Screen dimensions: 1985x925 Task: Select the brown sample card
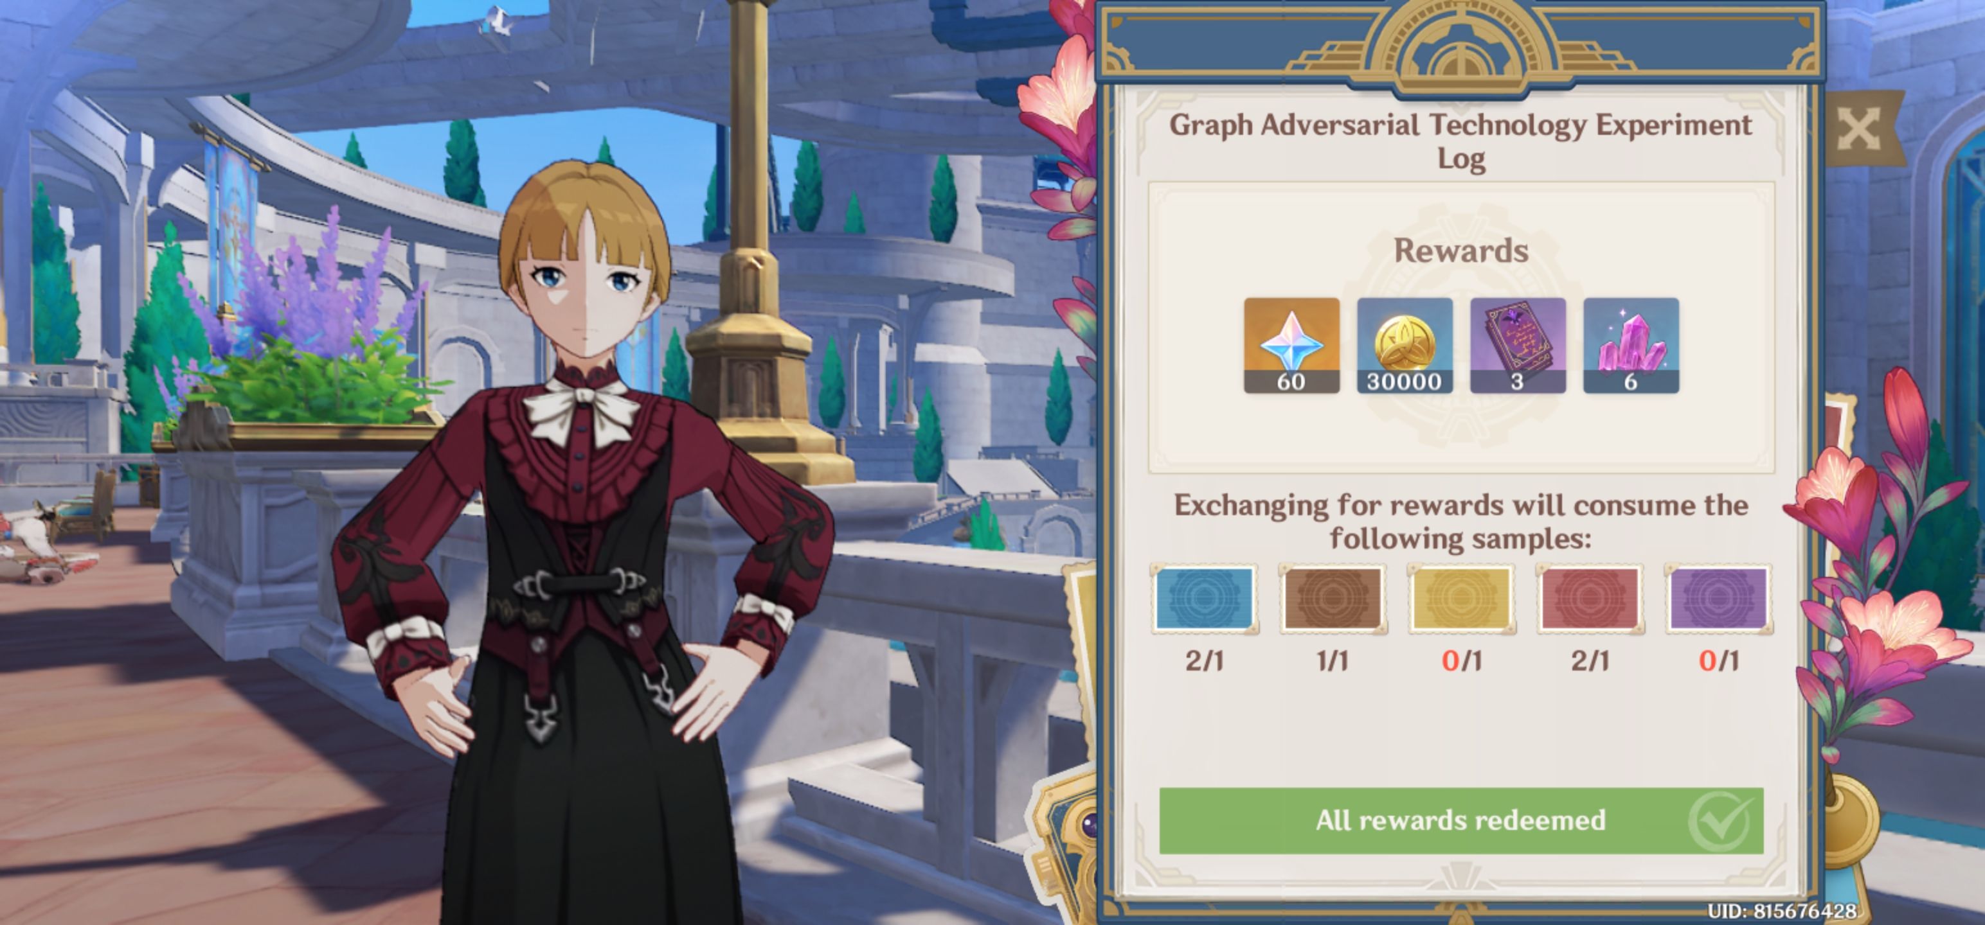1333,599
